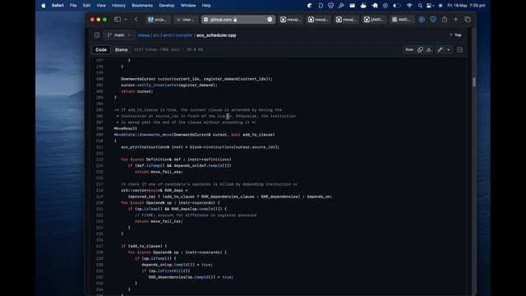Open the src breadcrumb link
Image resolution: width=526 pixels, height=296 pixels.
(156, 35)
